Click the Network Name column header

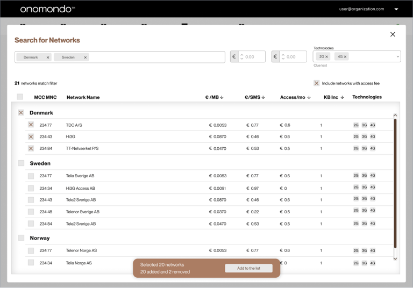(x=83, y=97)
